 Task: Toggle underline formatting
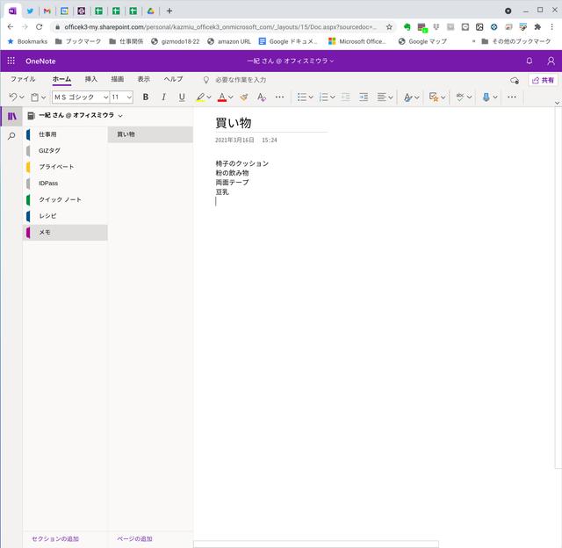182,97
